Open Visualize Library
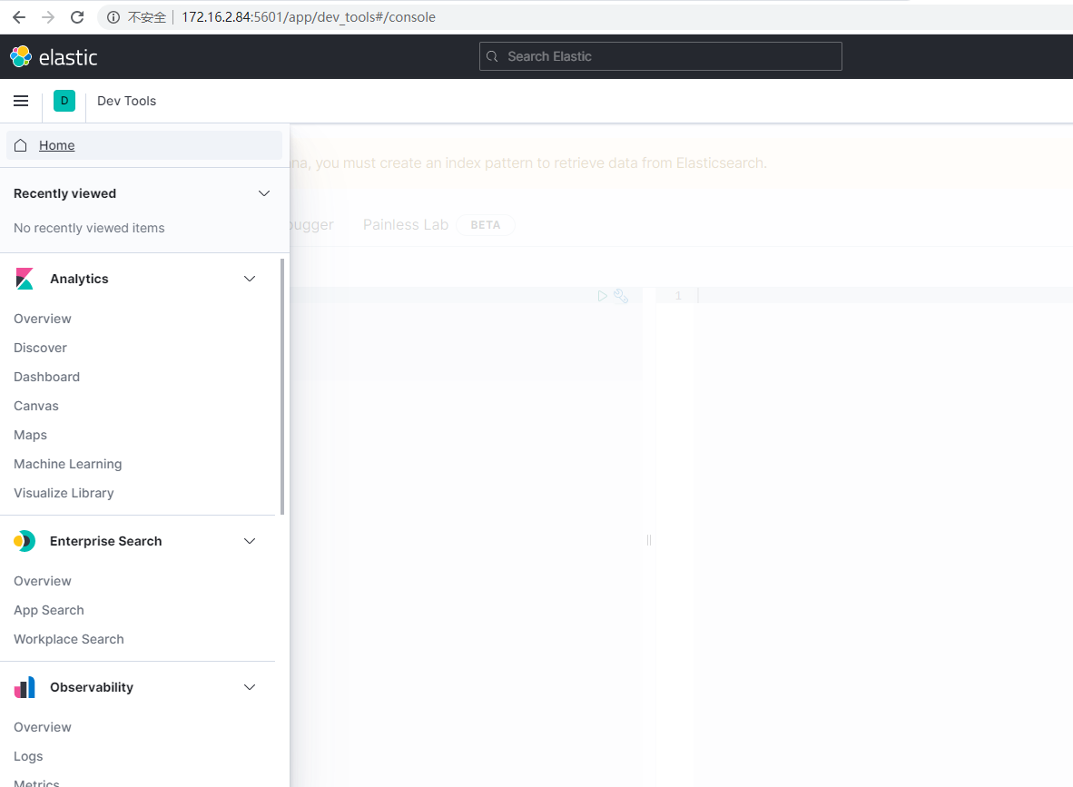This screenshot has height=787, width=1073. pyautogui.click(x=64, y=494)
